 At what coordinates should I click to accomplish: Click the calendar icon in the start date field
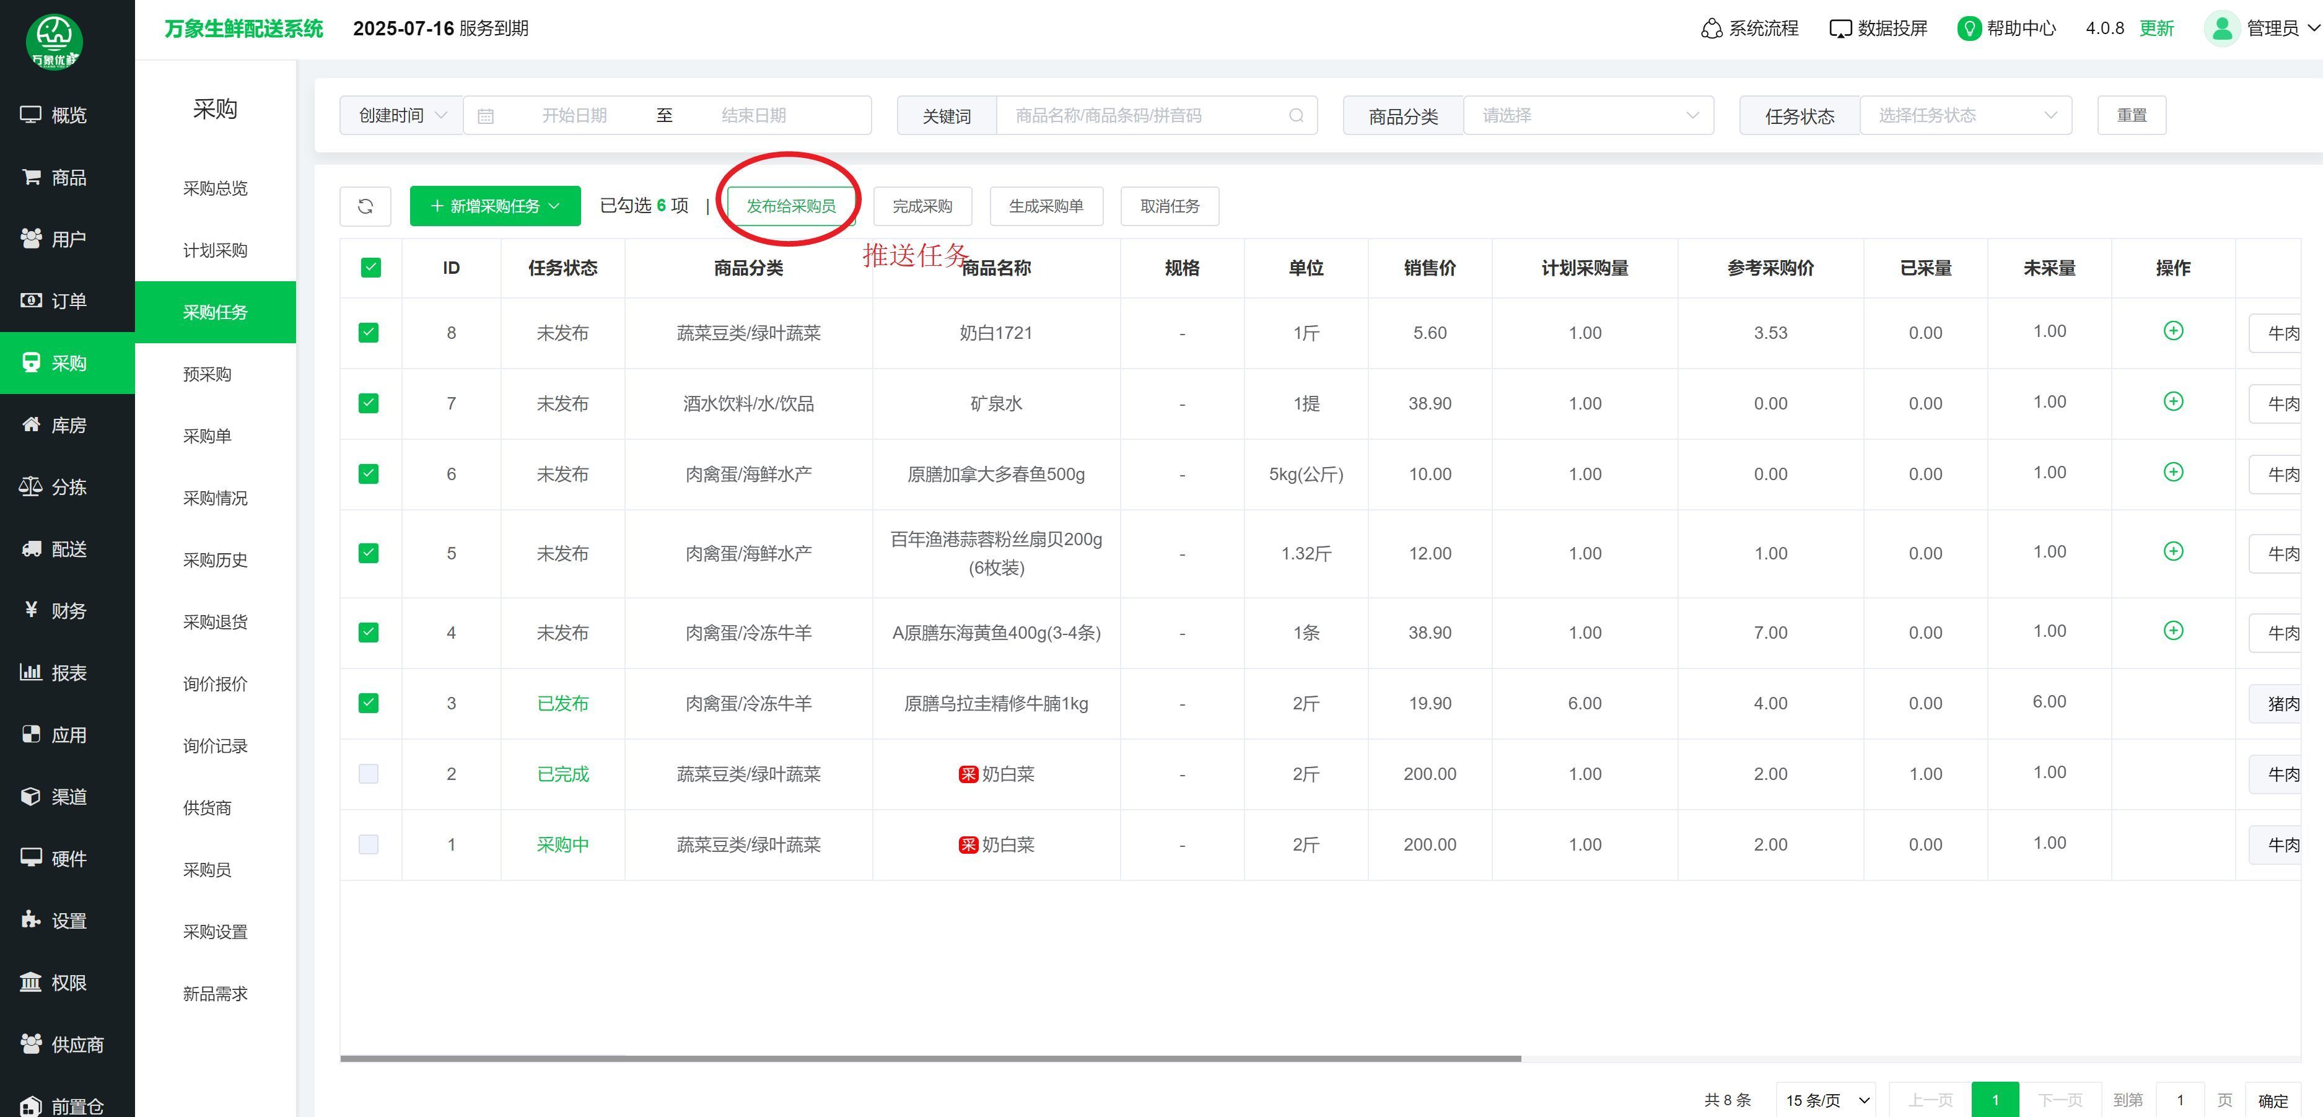[485, 116]
